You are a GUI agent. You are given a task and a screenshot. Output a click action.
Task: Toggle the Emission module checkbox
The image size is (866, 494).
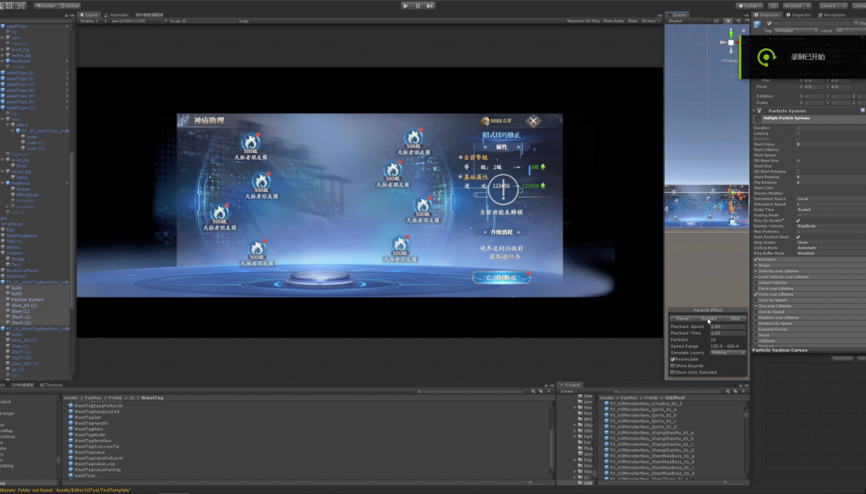(x=756, y=259)
